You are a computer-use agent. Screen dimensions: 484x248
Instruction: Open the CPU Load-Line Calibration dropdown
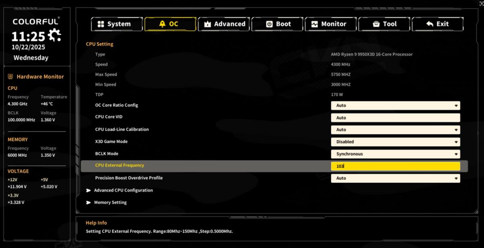click(x=395, y=130)
